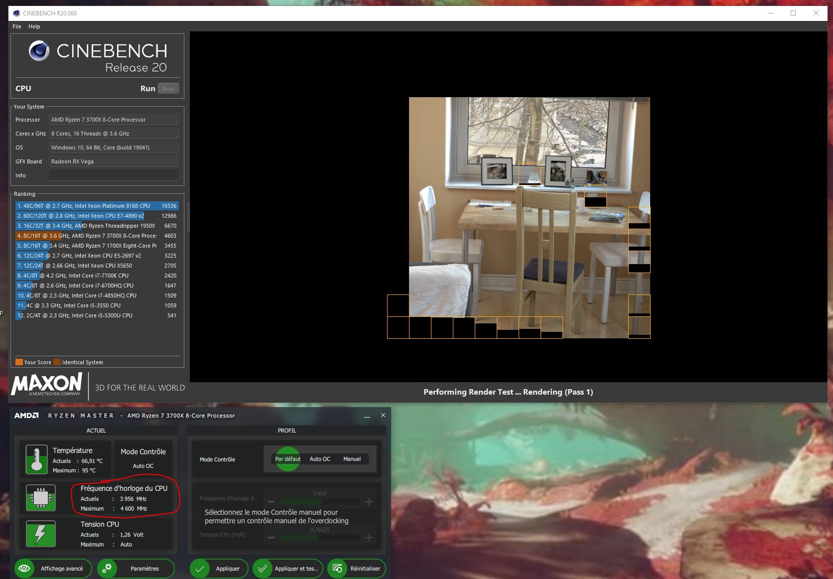
Task: Select ranking row Intel Xeon CPU E7-4890 v2
Action: (97, 216)
